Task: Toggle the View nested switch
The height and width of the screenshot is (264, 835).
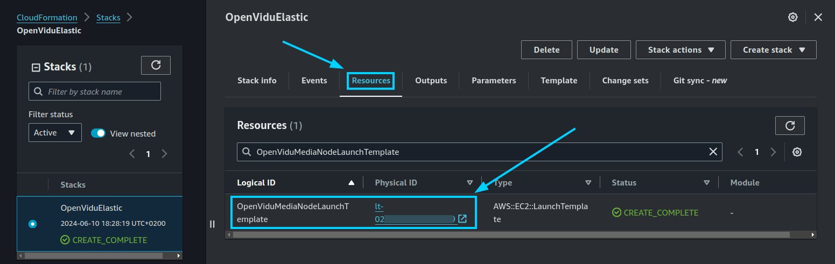Action: pyautogui.click(x=98, y=133)
